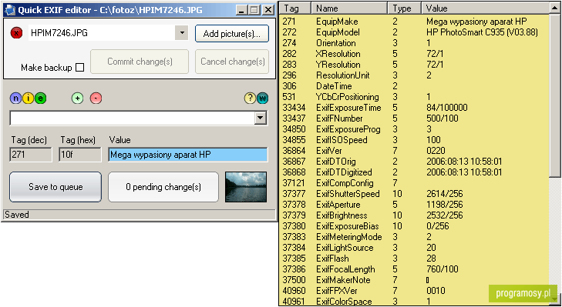The width and height of the screenshot is (562, 307).
Task: Click the pink '-' remove icon
Action: [96, 98]
